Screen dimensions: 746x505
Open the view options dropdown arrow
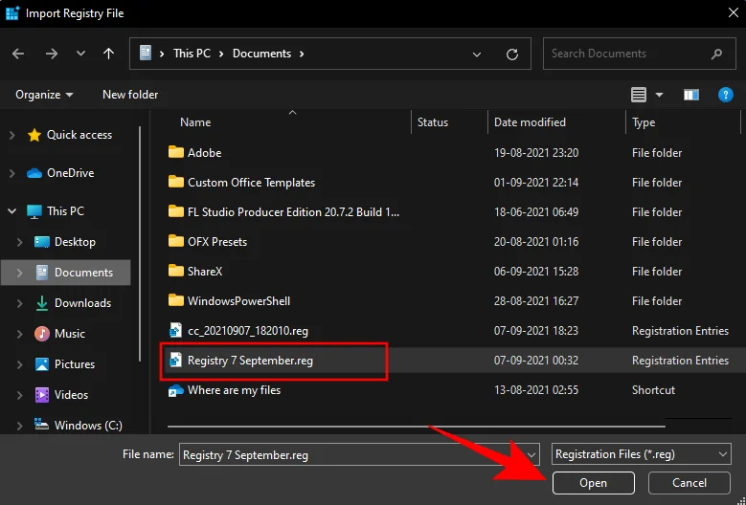coord(660,95)
